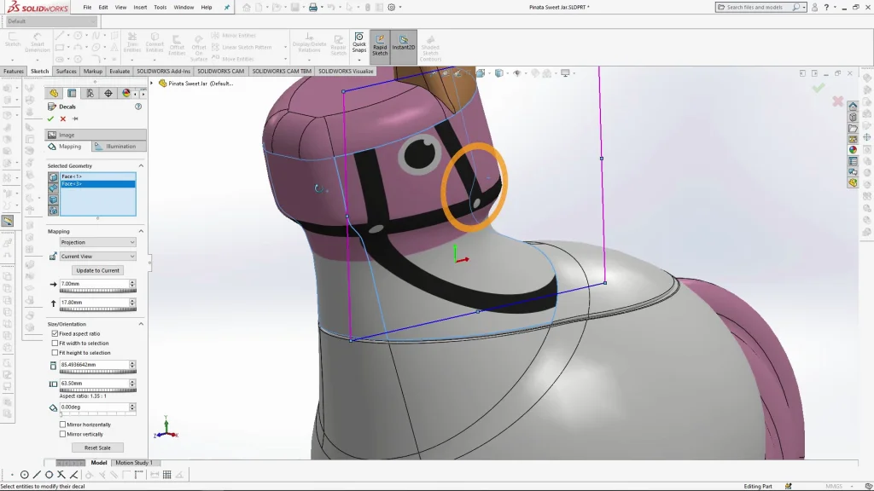Click the Quick Snaps tool
This screenshot has width=874, height=491.
(359, 43)
